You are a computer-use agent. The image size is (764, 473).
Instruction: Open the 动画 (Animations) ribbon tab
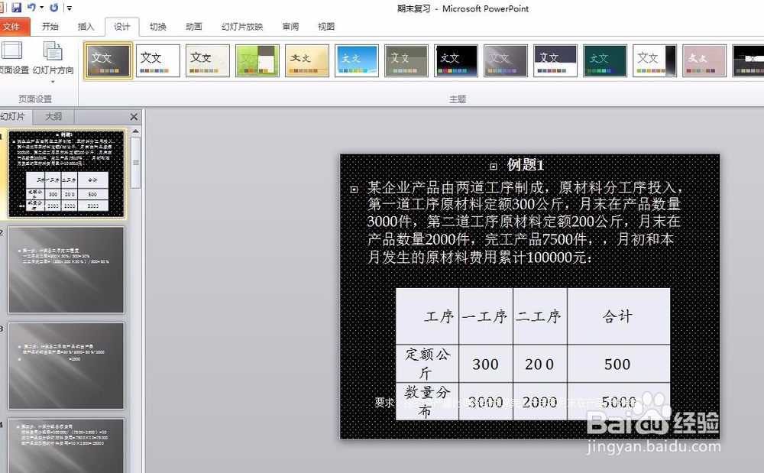(193, 26)
